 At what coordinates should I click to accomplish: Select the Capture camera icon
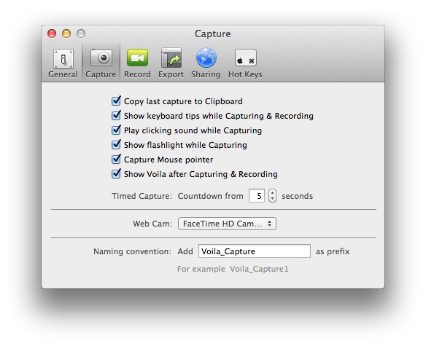coord(101,58)
